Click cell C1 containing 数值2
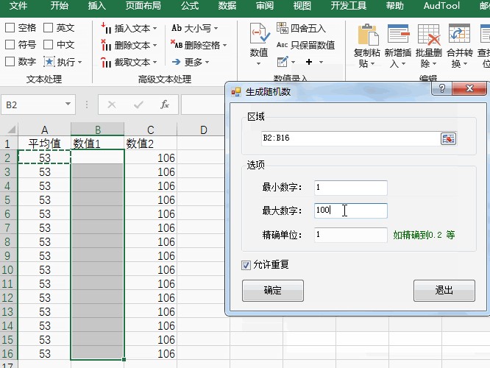Viewport: 490px width, 368px height. pos(151,144)
